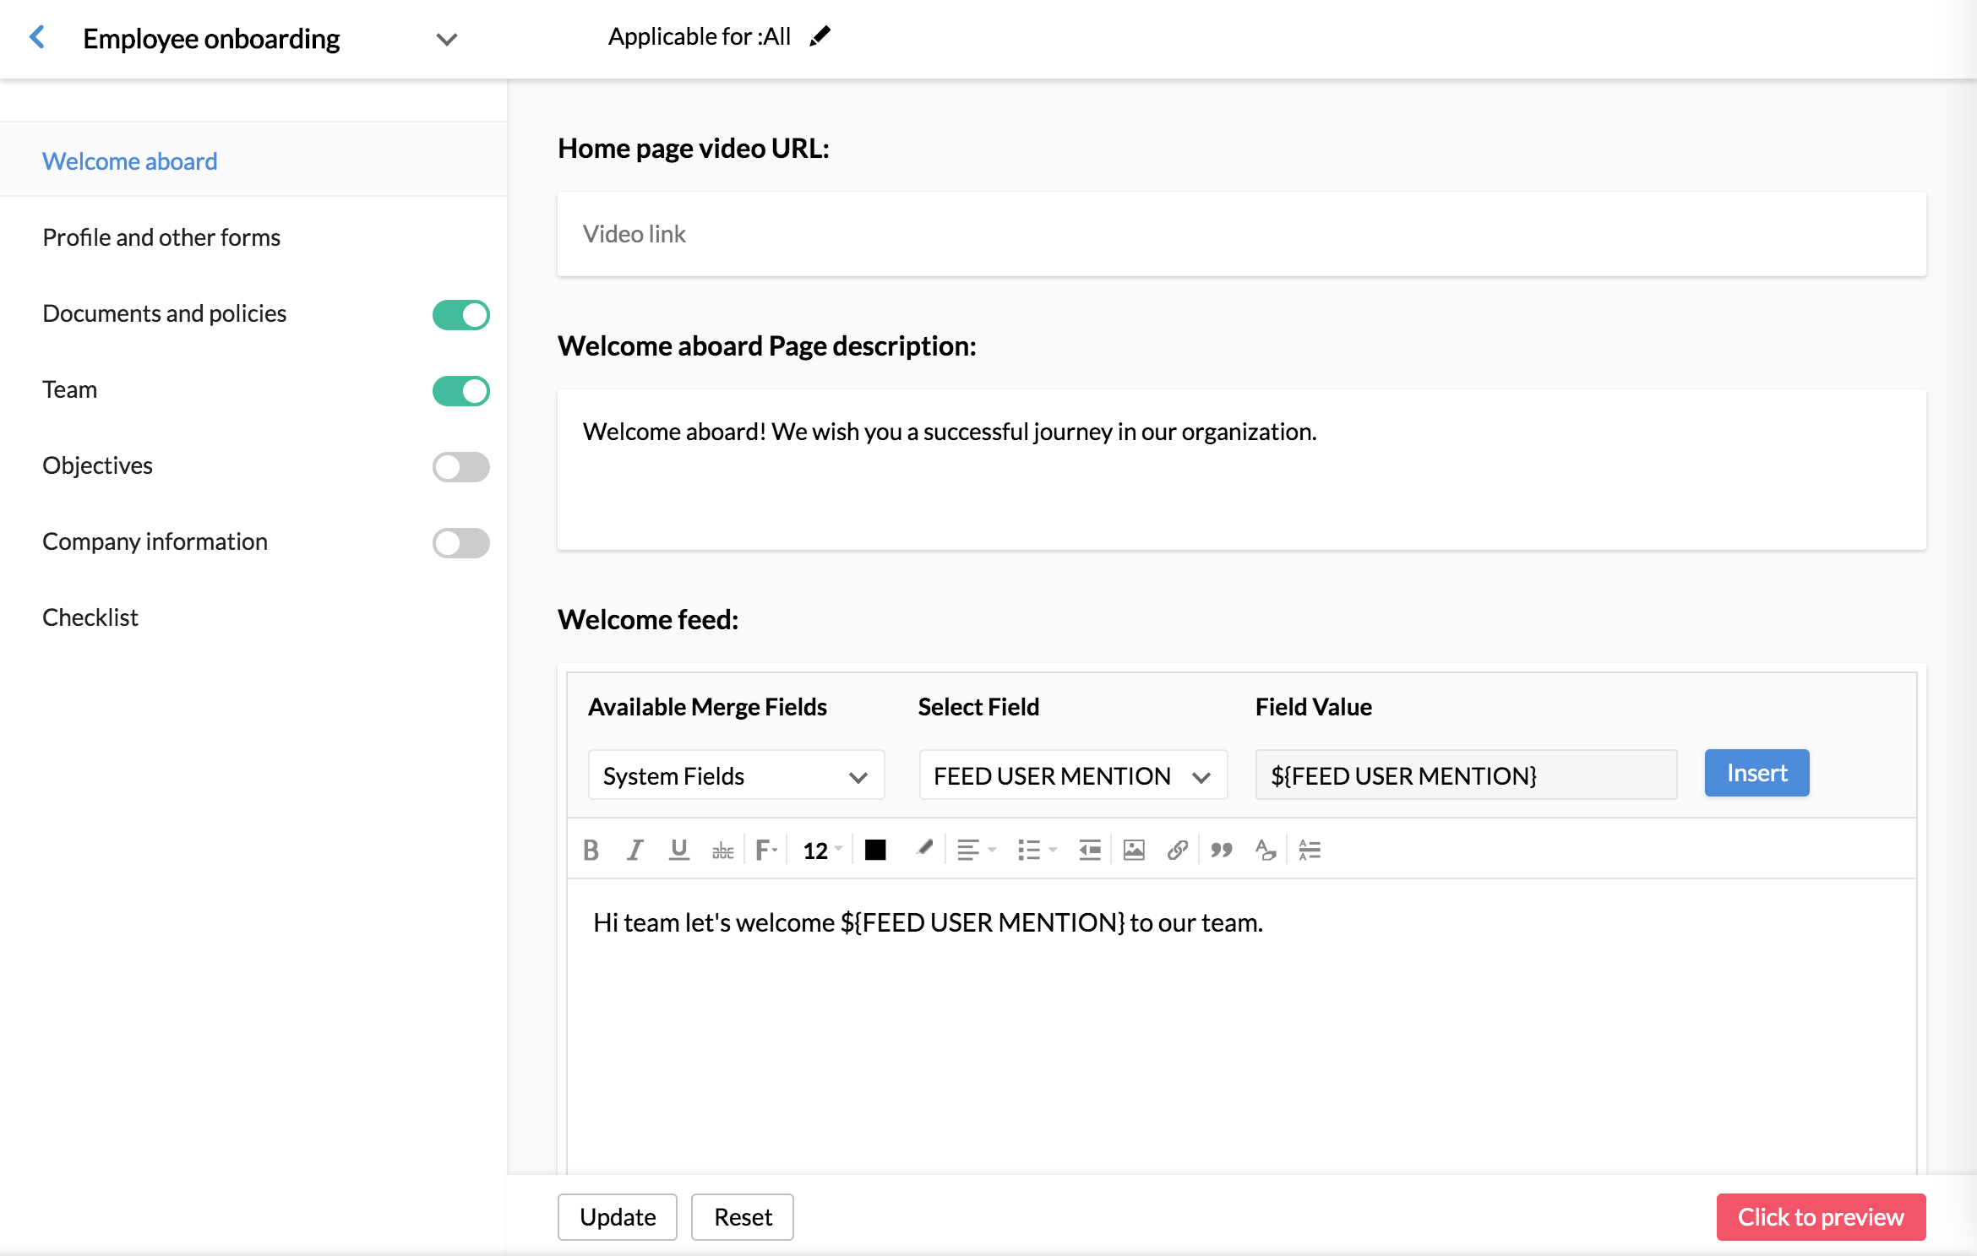The height and width of the screenshot is (1256, 1977).
Task: Disable the Documents and policies toggle
Action: [x=460, y=315]
